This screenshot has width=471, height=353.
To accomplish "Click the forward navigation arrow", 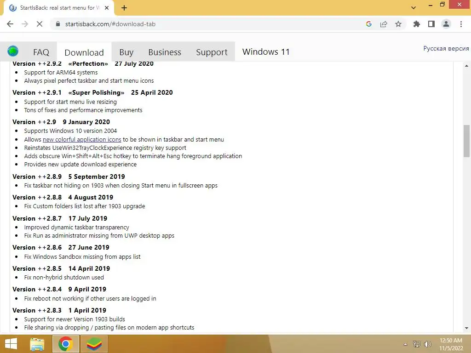I will pyautogui.click(x=25, y=24).
